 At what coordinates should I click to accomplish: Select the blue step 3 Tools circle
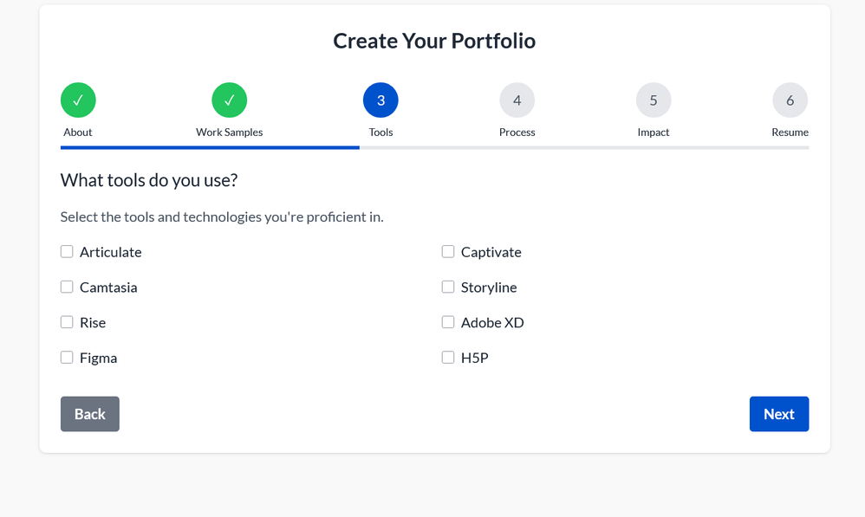pyautogui.click(x=380, y=100)
